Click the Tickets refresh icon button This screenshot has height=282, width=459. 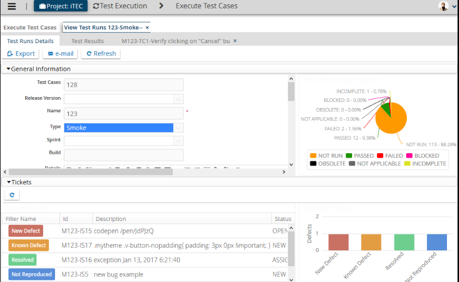12,195
